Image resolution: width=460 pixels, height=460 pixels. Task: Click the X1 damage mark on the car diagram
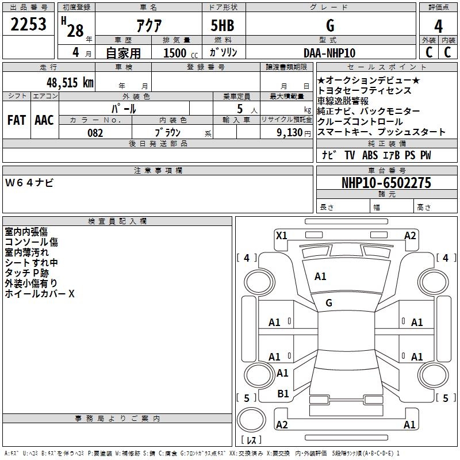pos(281,235)
